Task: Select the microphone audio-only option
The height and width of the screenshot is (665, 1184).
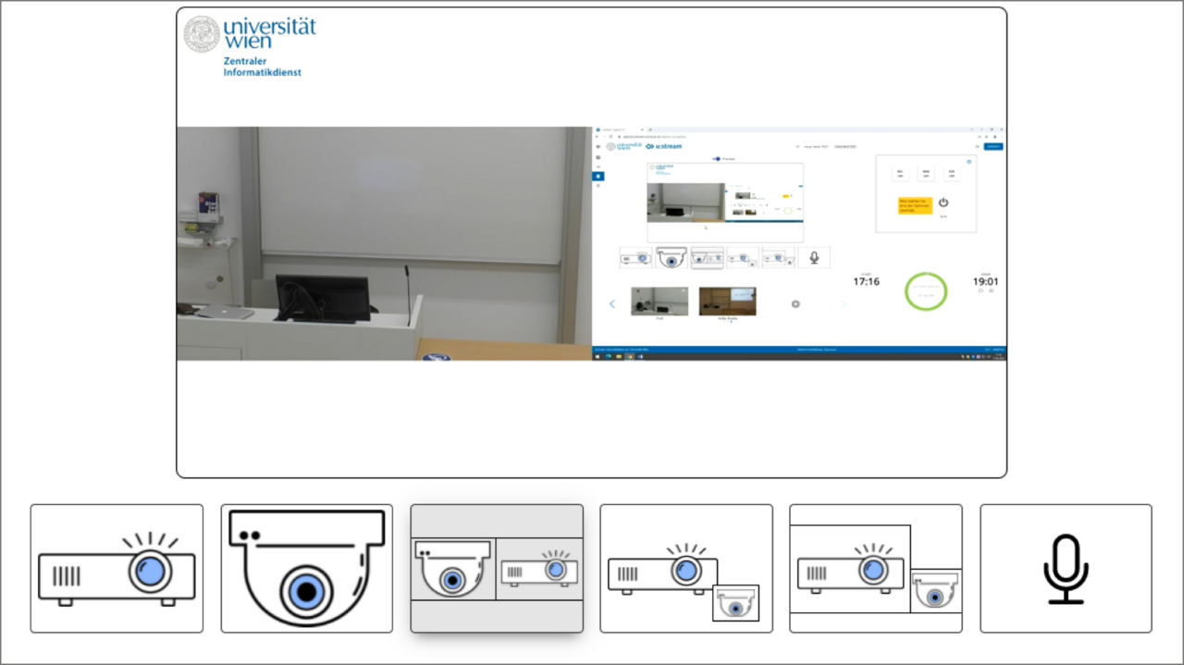Action: (x=1066, y=568)
